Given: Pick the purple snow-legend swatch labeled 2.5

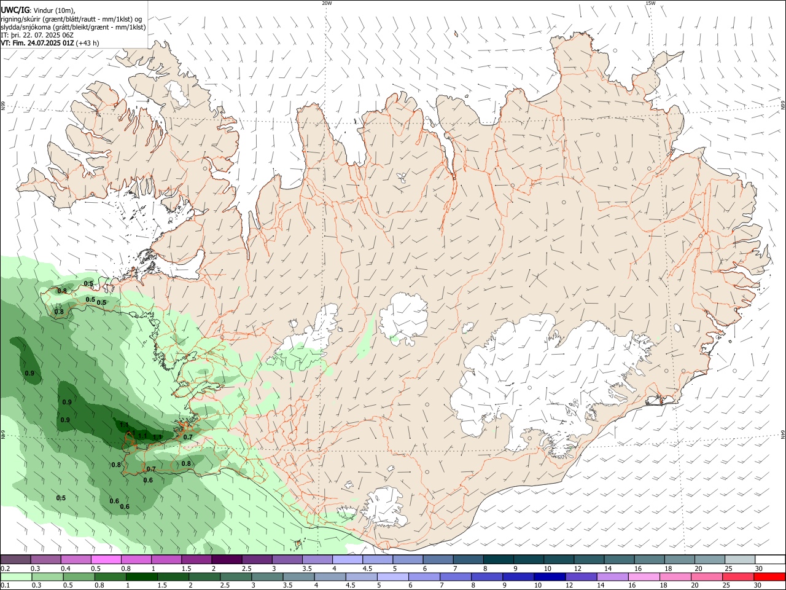Looking at the screenshot, I should click(x=257, y=559).
